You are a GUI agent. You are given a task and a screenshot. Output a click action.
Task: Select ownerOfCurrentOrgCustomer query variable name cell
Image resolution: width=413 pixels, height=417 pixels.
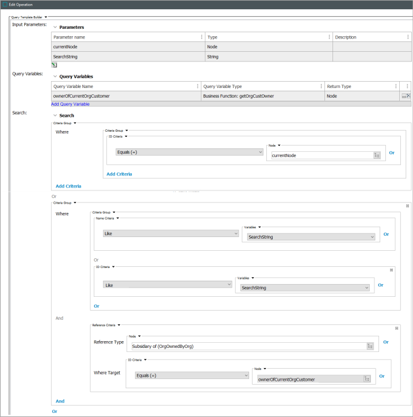[x=126, y=96]
